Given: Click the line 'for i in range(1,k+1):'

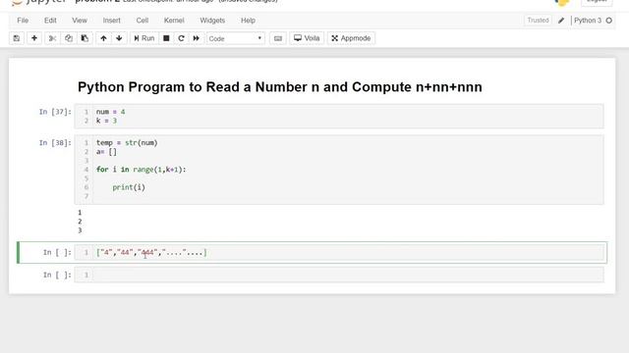Looking at the screenshot, I should click(142, 170).
